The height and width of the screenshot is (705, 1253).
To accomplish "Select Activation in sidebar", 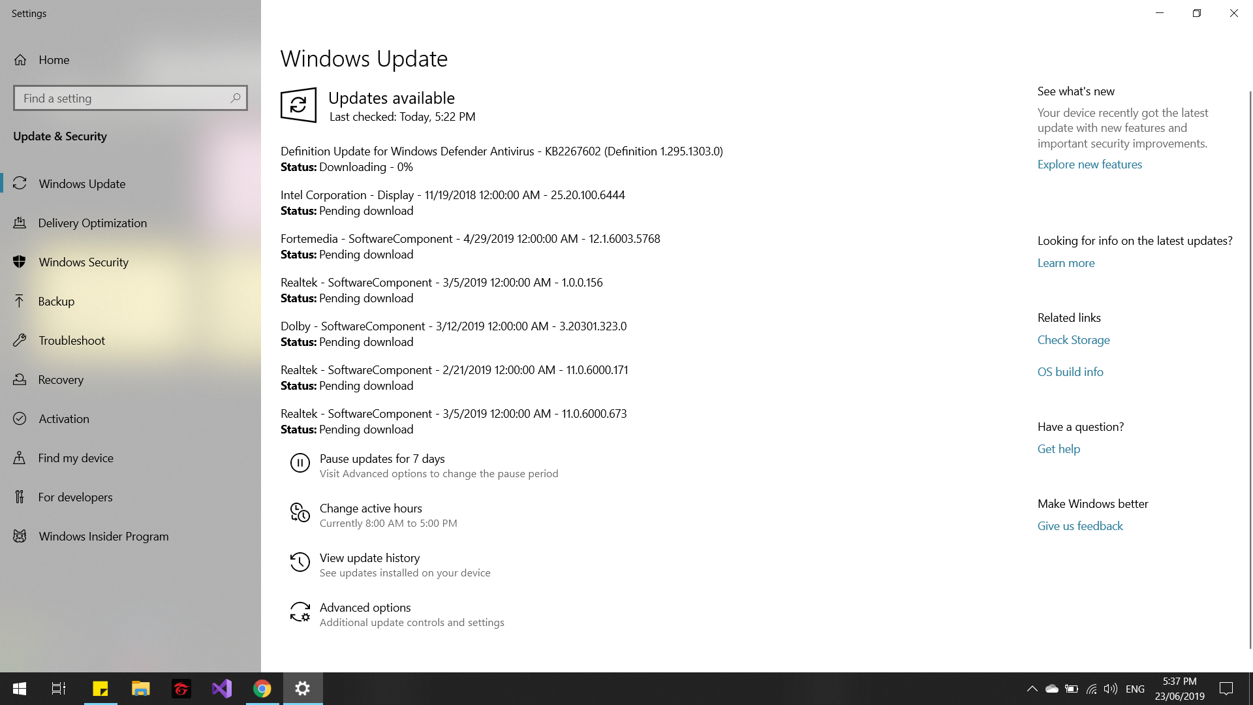I will 131,418.
